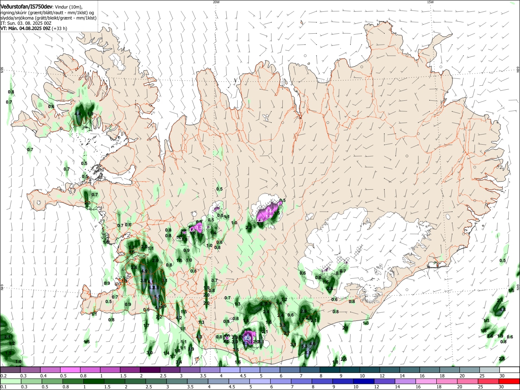Screen dimensions: 520x390
Task: Select the lower legend swatch between 0.3 and 0.5
Action: [x=31, y=381]
